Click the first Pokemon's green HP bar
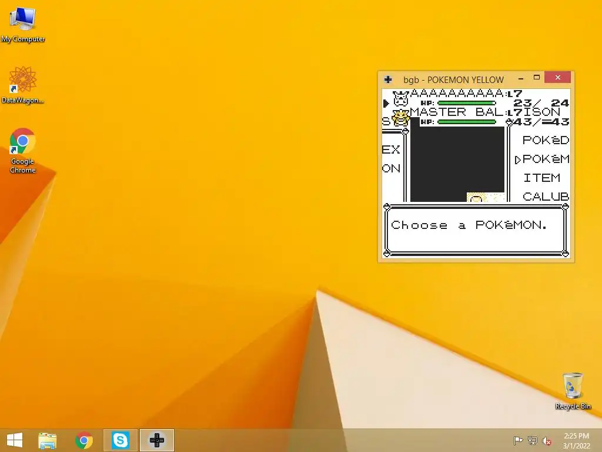 pyautogui.click(x=466, y=103)
